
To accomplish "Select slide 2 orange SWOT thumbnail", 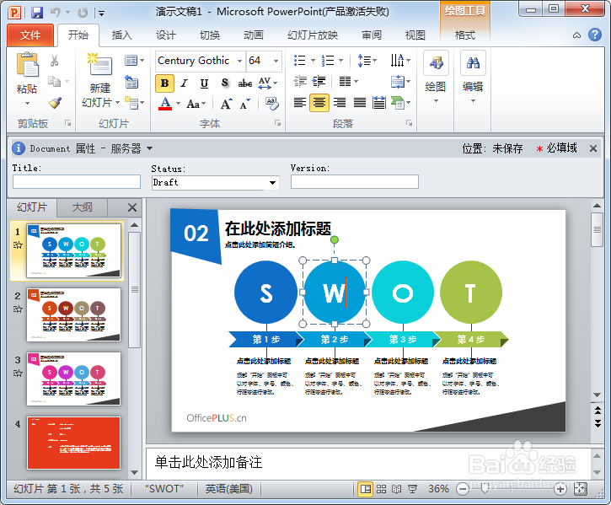I will click(73, 314).
